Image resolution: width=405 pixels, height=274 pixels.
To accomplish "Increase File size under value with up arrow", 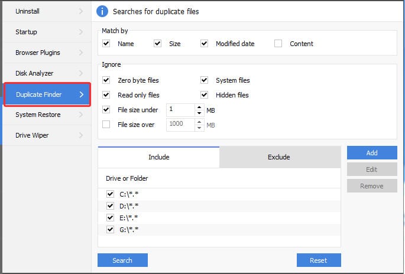I will click(199, 107).
